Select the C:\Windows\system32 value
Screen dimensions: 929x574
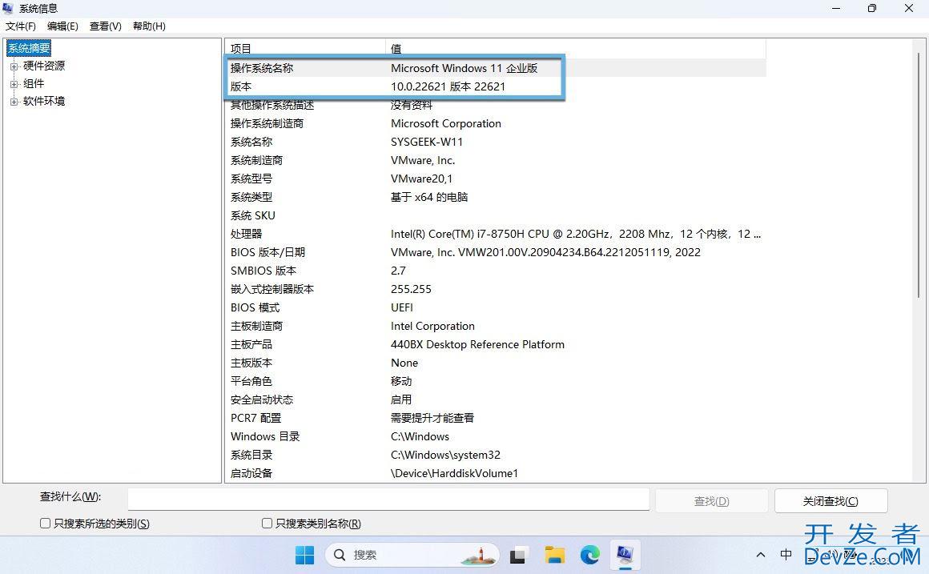pos(445,455)
